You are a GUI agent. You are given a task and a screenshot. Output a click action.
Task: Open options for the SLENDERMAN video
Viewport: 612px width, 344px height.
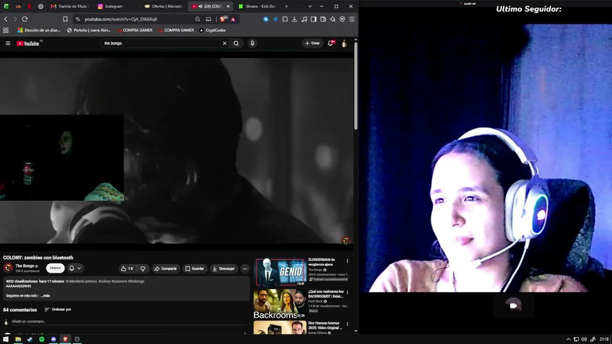click(x=347, y=261)
